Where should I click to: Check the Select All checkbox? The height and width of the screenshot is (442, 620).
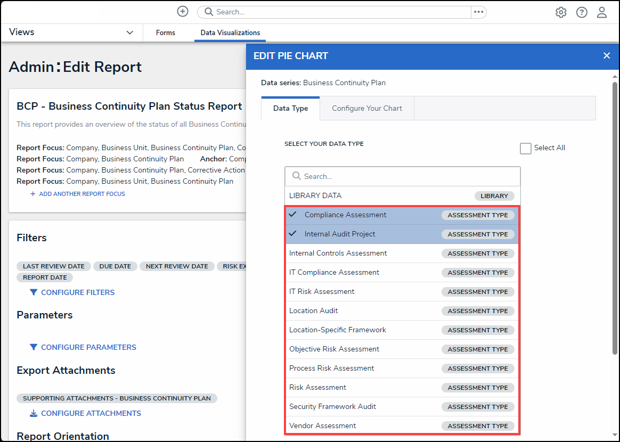(526, 149)
